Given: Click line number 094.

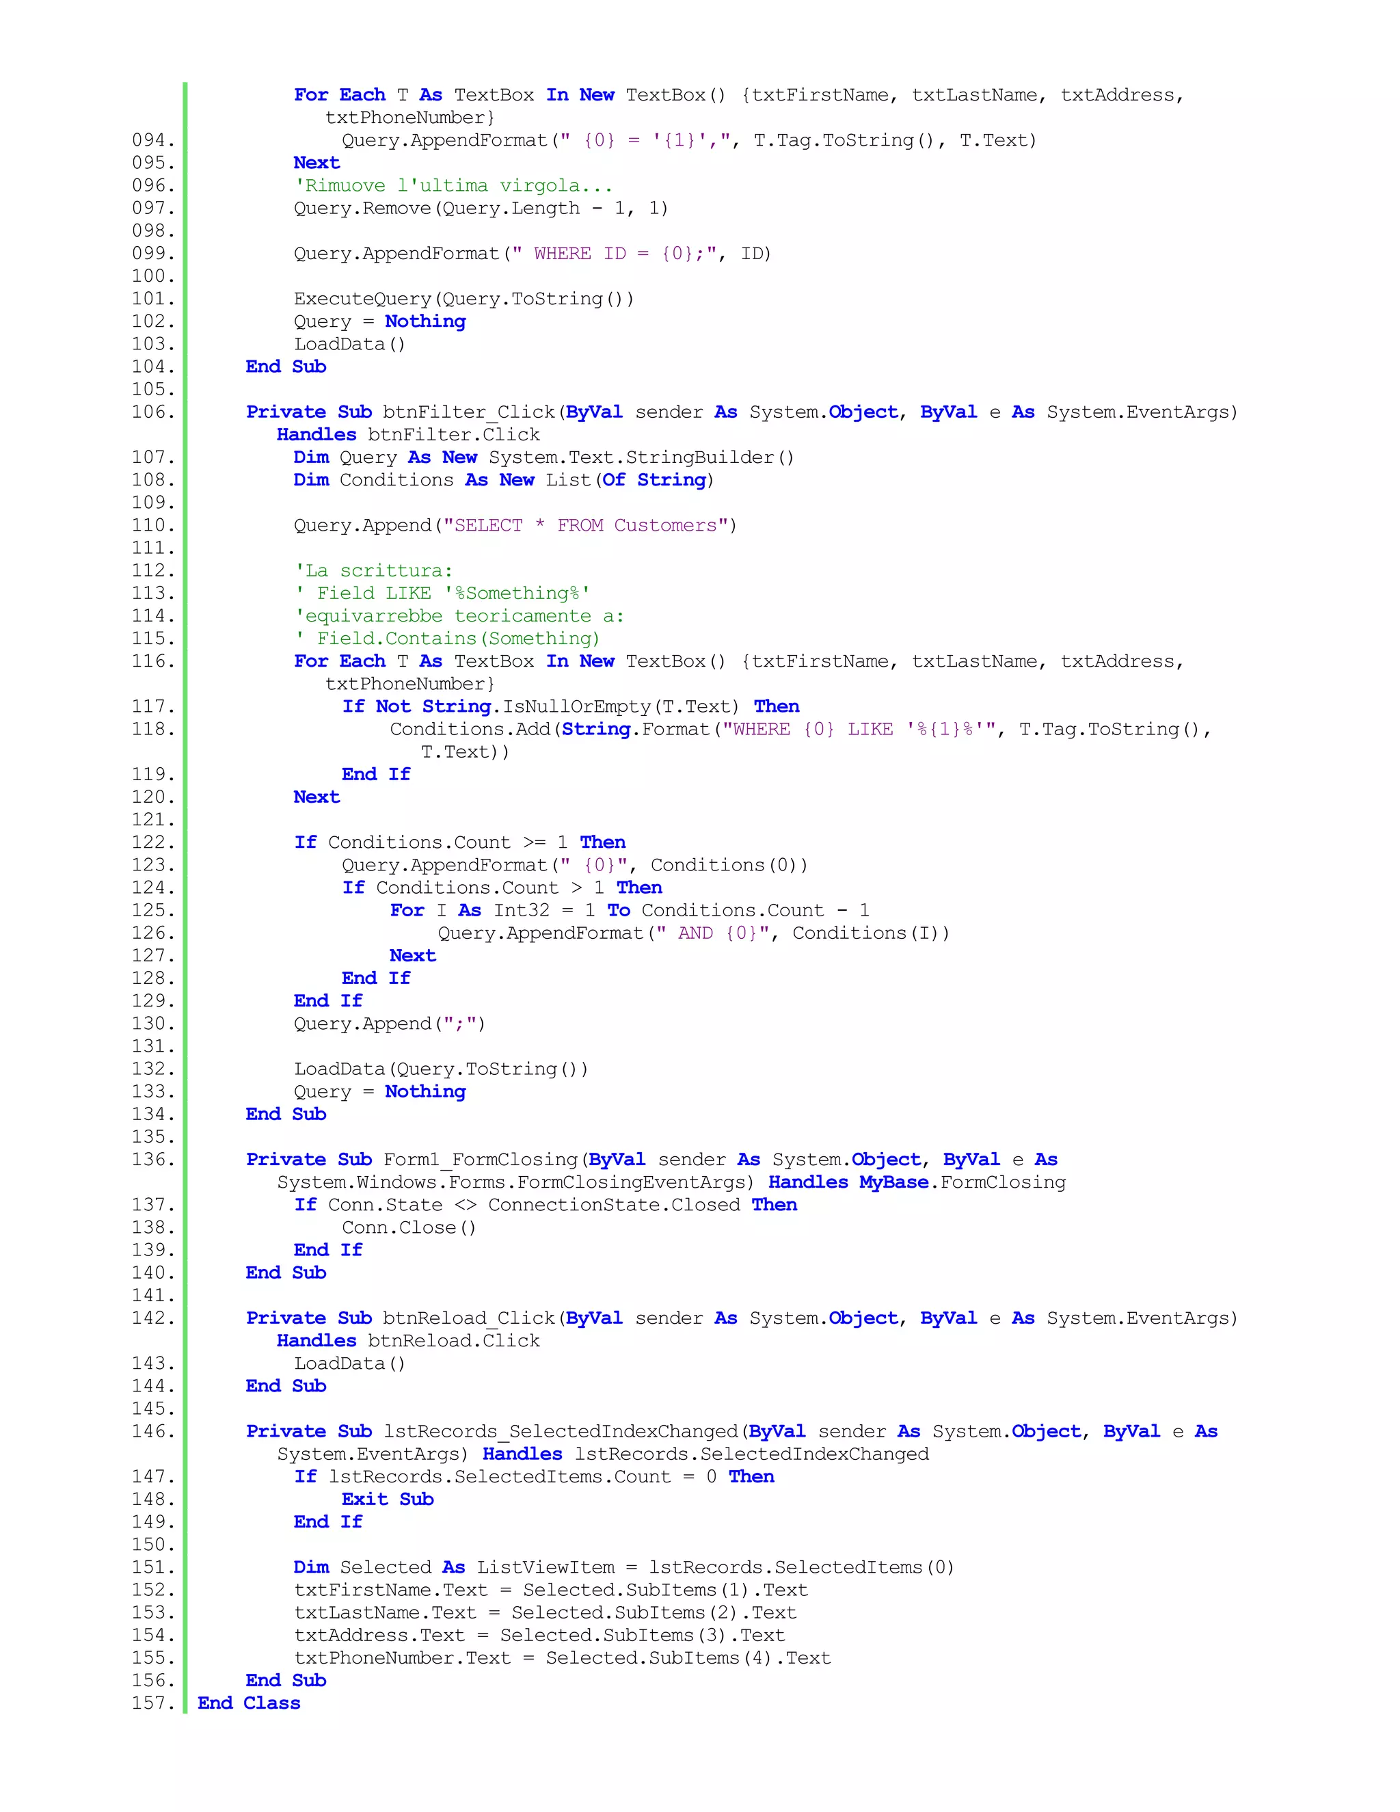Looking at the screenshot, I should pos(153,140).
